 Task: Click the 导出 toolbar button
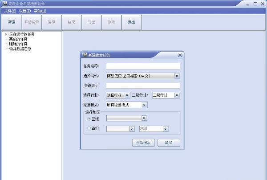click(91, 22)
